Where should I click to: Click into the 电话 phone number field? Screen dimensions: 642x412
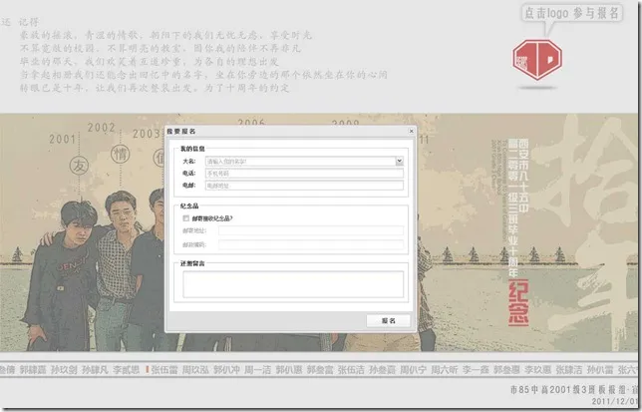tap(304, 174)
